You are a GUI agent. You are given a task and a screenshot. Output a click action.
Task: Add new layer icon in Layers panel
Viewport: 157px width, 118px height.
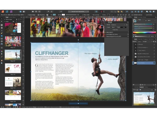[x=154, y=85]
